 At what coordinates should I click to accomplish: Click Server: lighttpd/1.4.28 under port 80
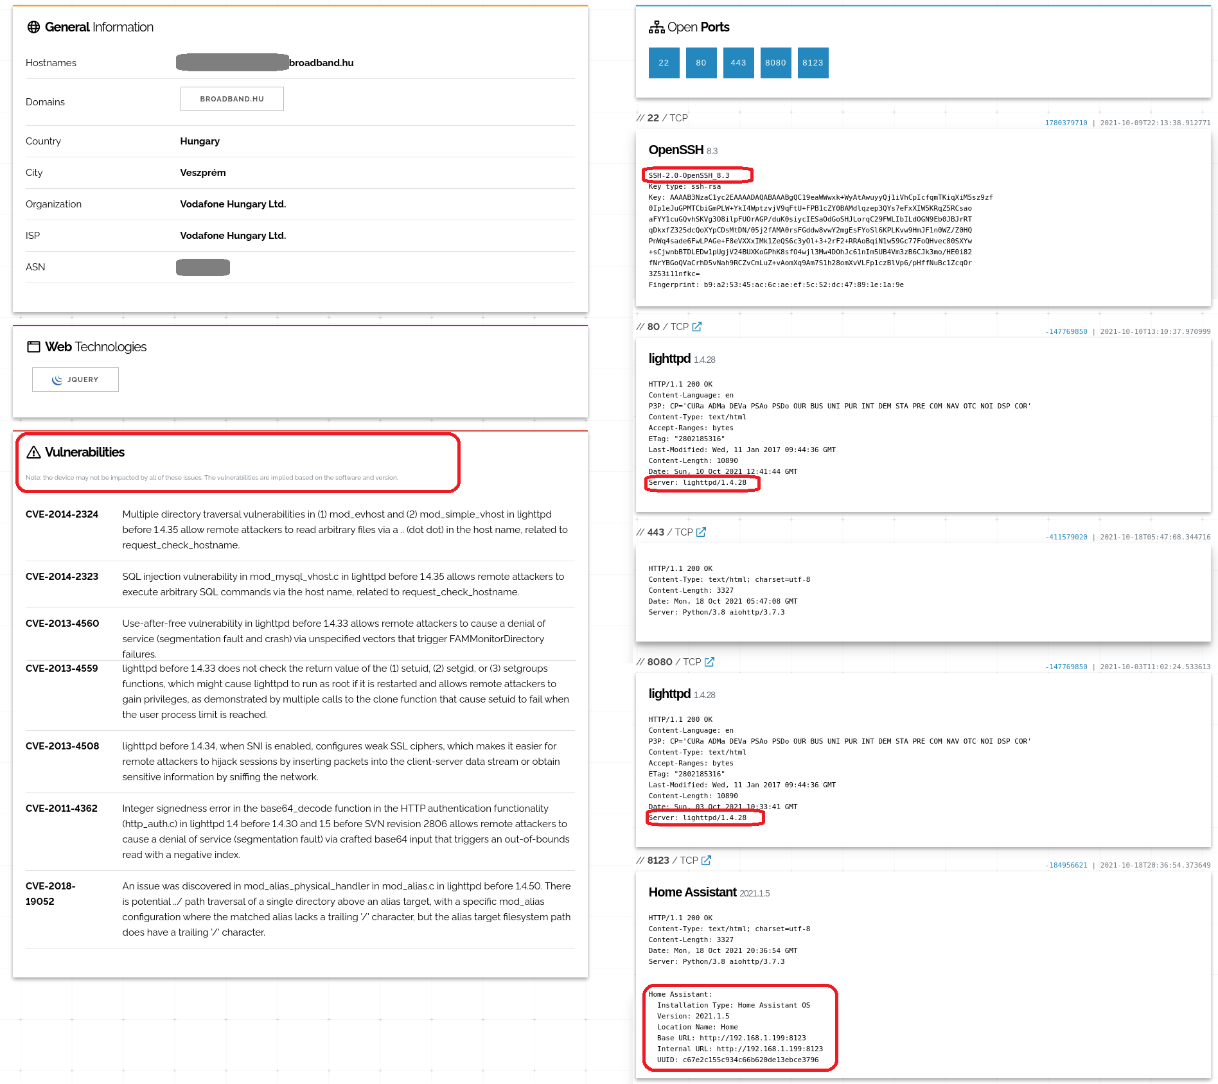(698, 483)
